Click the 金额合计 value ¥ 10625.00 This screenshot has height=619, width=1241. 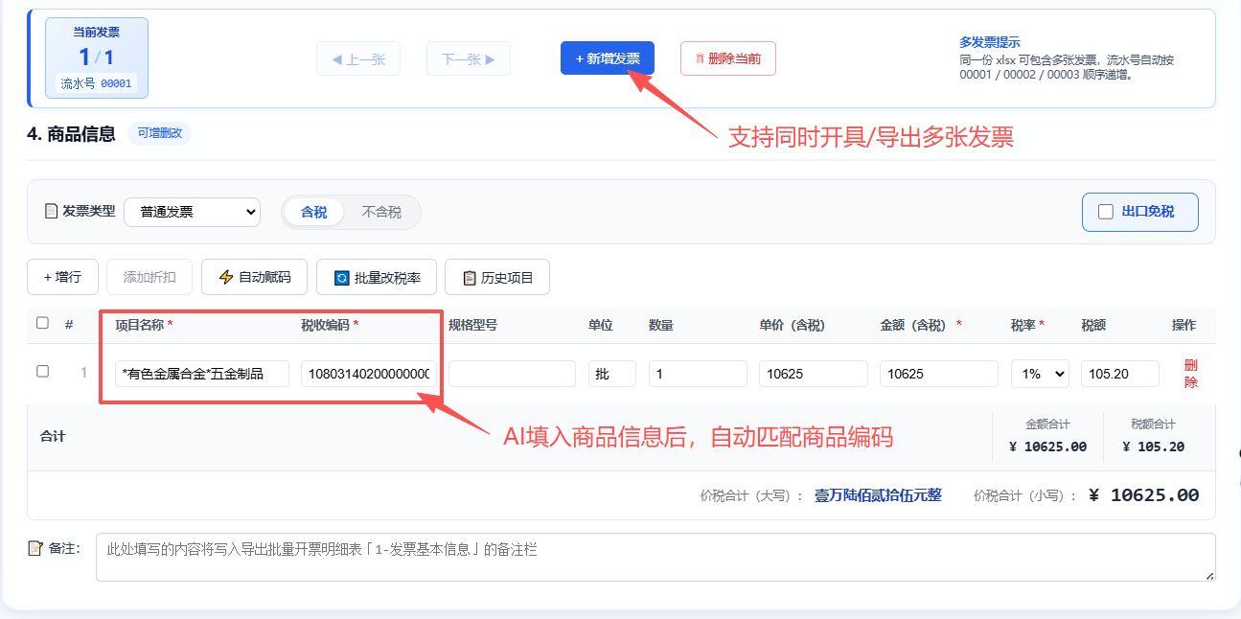tap(1047, 447)
